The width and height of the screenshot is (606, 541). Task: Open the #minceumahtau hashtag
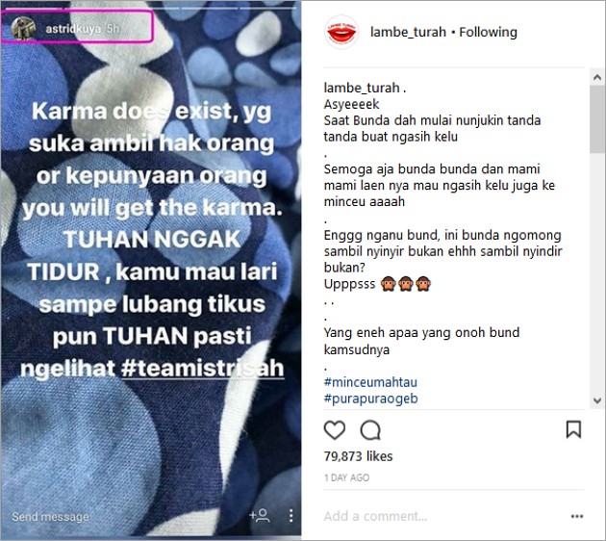pos(370,382)
